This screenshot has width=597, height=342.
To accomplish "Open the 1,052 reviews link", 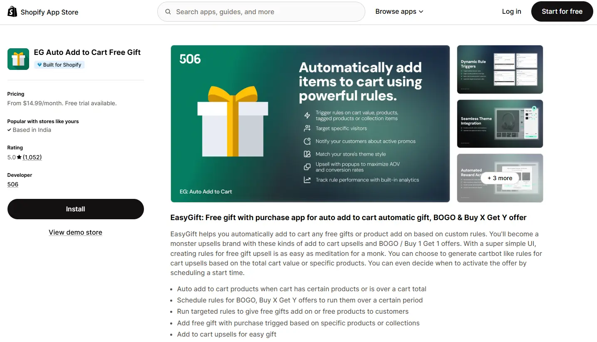I will pyautogui.click(x=32, y=157).
